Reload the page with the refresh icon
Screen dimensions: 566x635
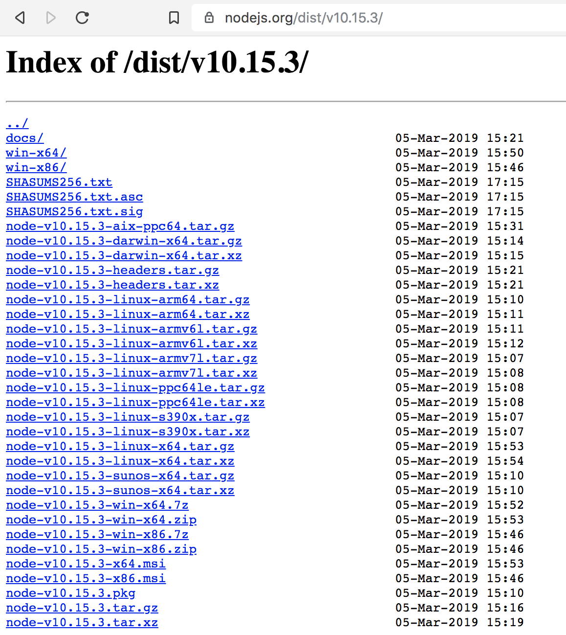point(82,18)
